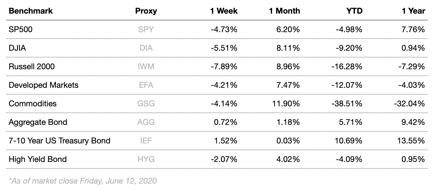The image size is (437, 191).
Task: Click the Benchmark column header
Action: pyautogui.click(x=31, y=11)
